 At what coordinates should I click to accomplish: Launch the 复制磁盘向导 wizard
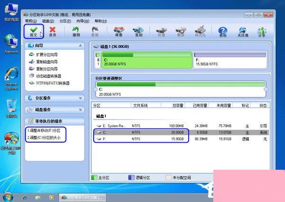click(x=43, y=62)
